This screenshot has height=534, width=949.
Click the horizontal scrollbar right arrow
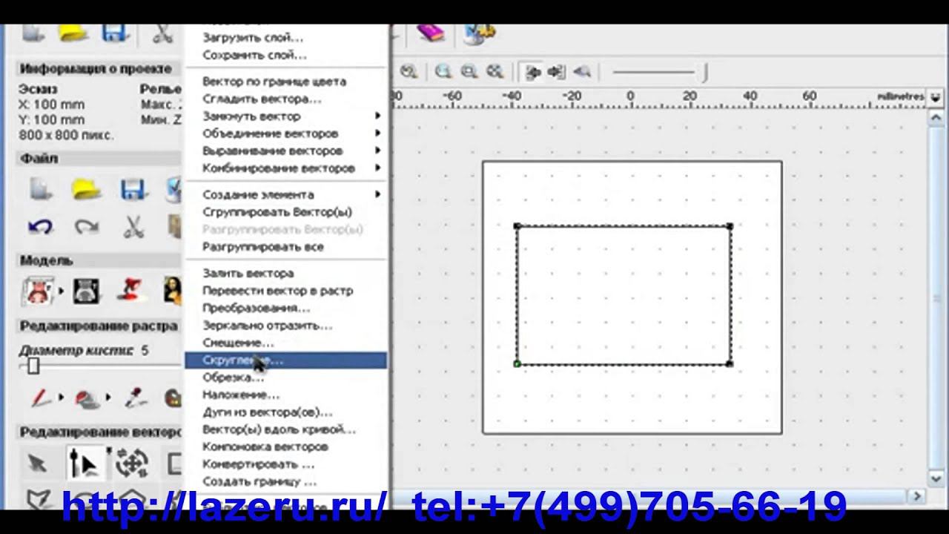[x=917, y=496]
